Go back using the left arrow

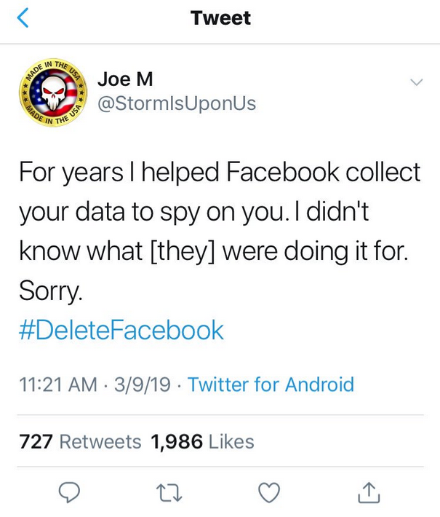tap(23, 17)
